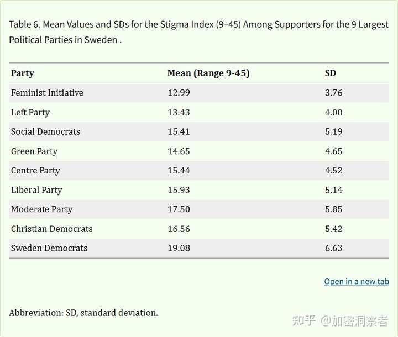This screenshot has width=398, height=337.
Task: Click the Green Party cell
Action: pyautogui.click(x=34, y=151)
